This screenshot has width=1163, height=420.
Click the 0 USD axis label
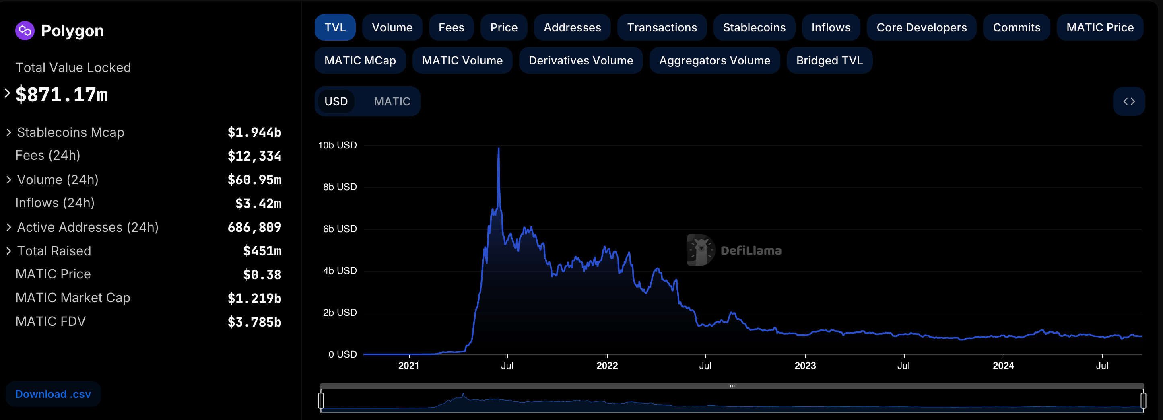pyautogui.click(x=342, y=354)
